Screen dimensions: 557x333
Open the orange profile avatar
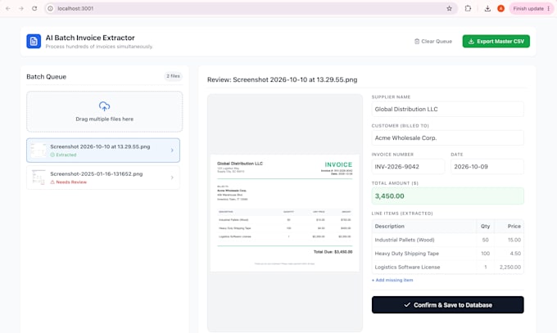pos(500,8)
